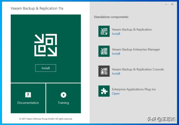This screenshot has width=179, height=125.
Task: Minimize the installer window
Action: point(166,4)
